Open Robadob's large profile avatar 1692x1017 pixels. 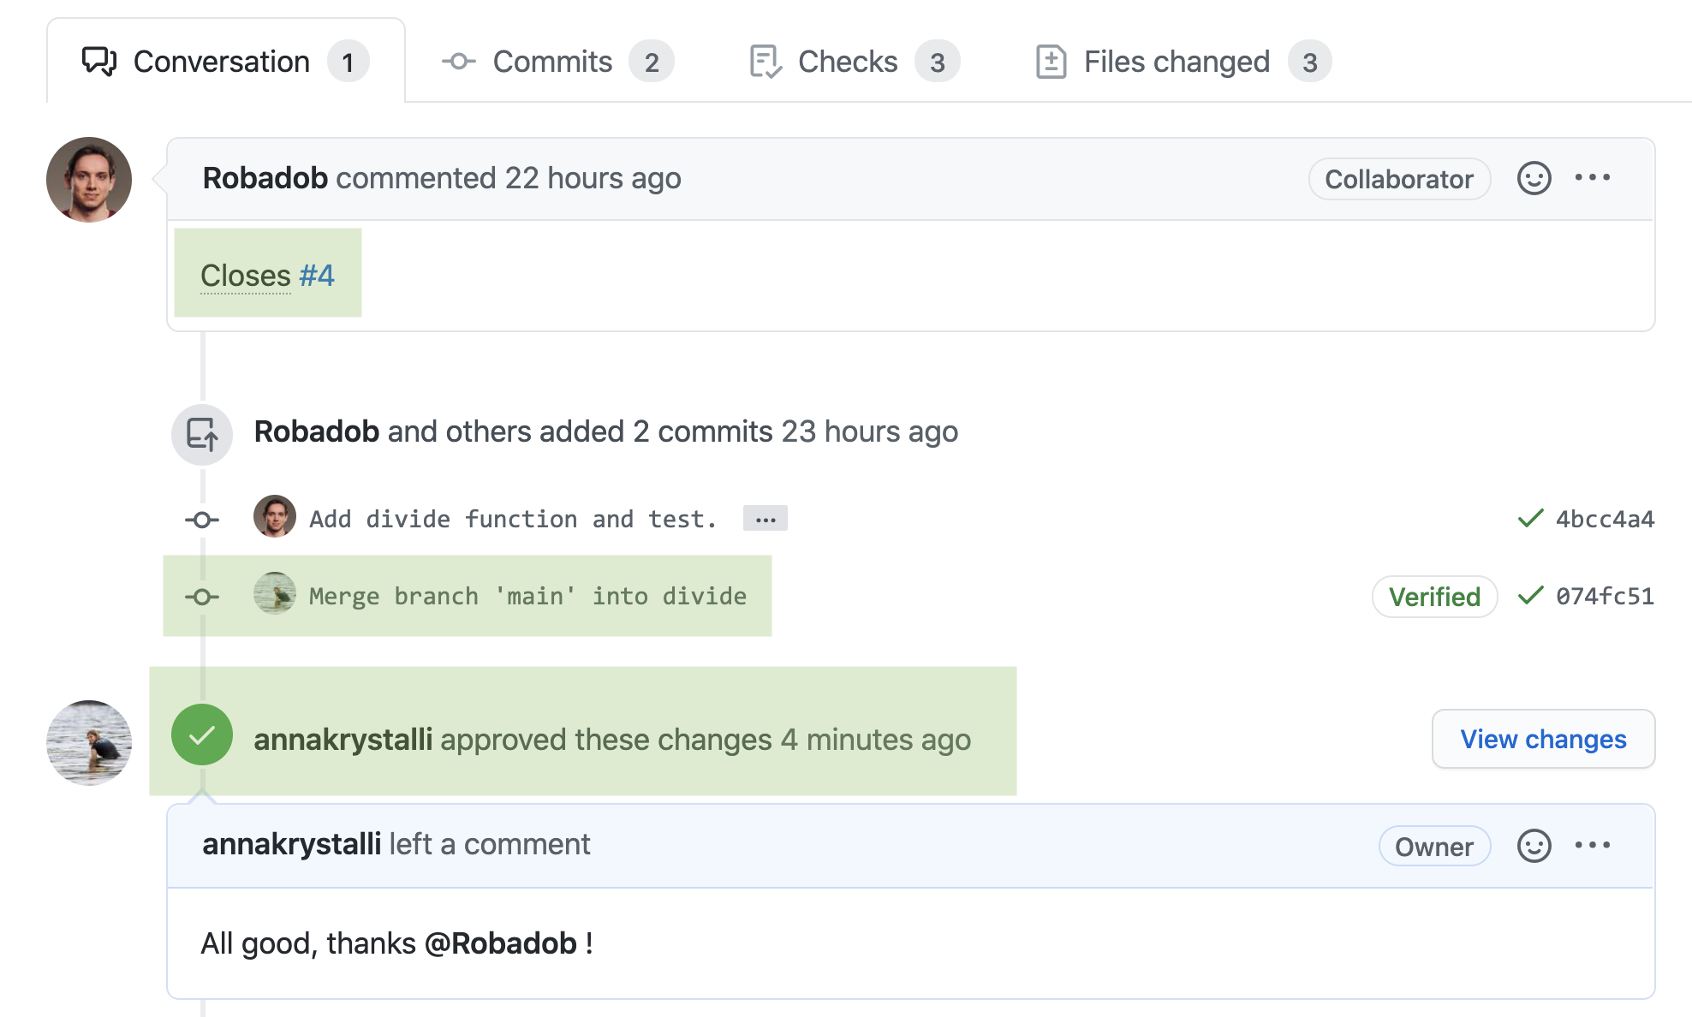coord(89,180)
